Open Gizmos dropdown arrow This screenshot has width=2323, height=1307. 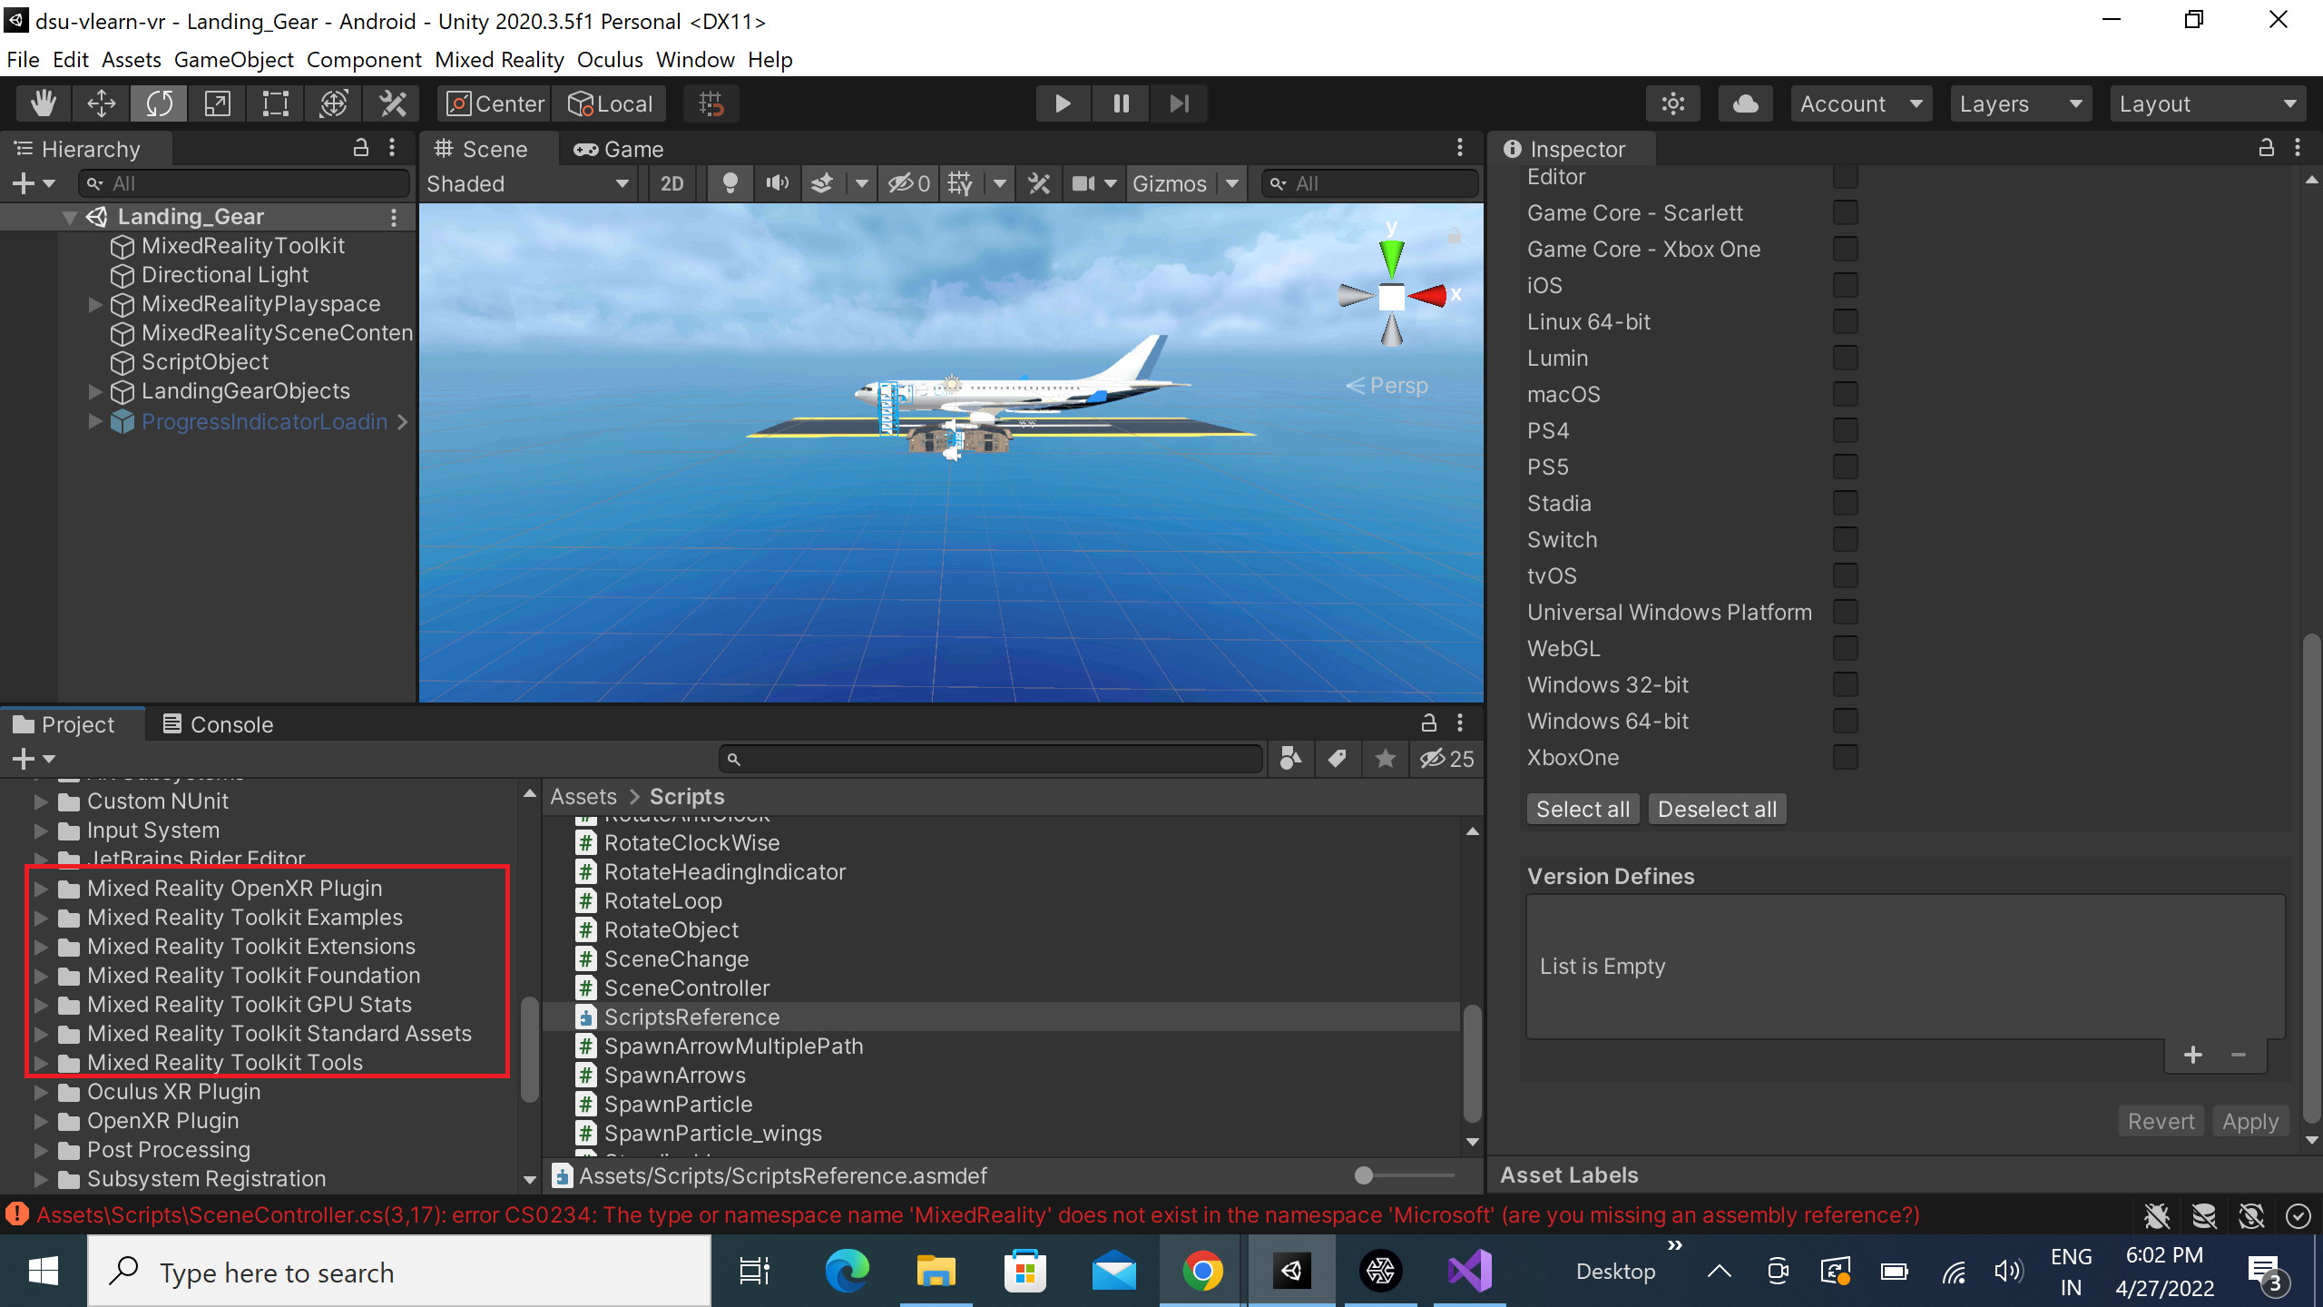coord(1232,183)
